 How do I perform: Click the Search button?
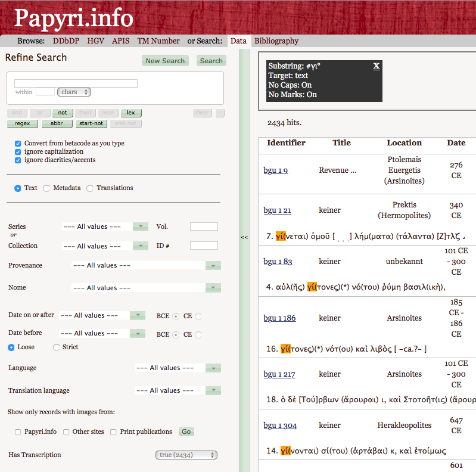(211, 61)
